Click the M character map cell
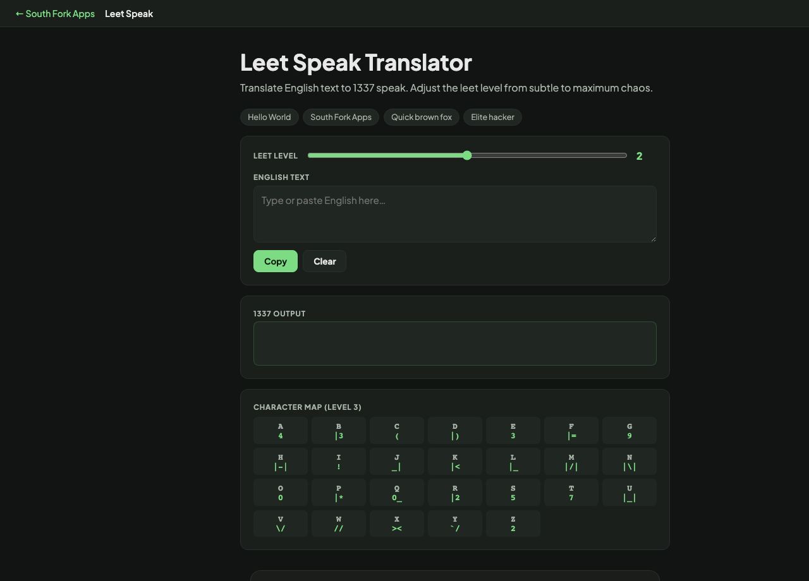The height and width of the screenshot is (581, 809). (x=571, y=462)
